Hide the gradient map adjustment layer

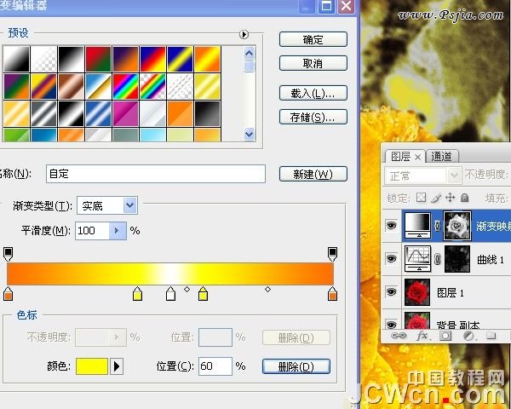pyautogui.click(x=393, y=226)
